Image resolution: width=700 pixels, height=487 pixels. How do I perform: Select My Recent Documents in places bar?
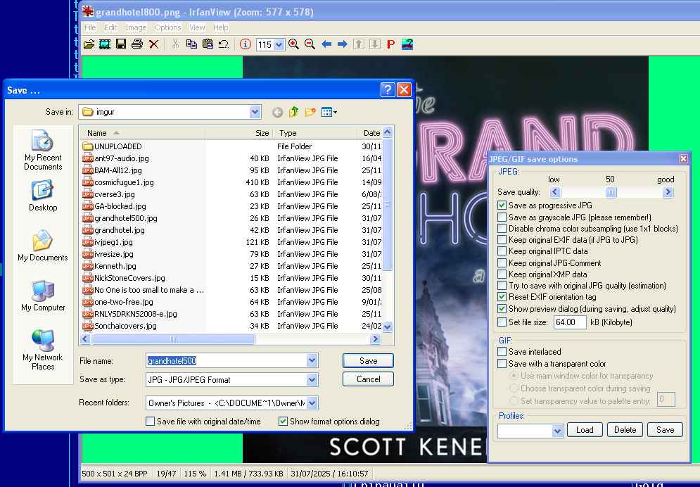coord(43,151)
